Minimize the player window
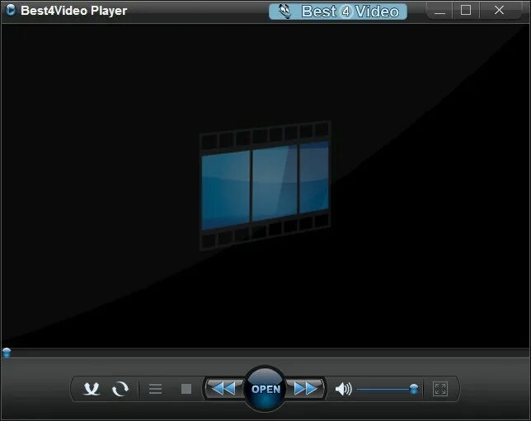 (x=439, y=11)
